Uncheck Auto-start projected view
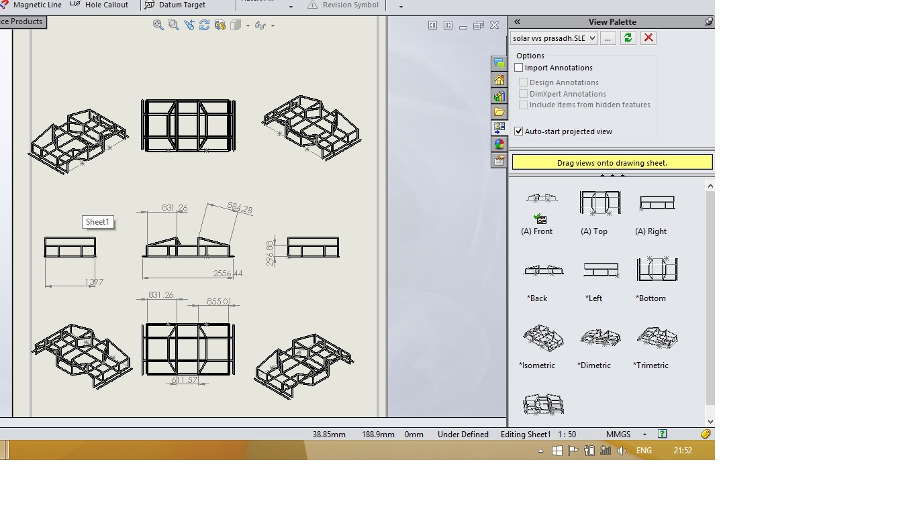Viewport: 917px width, 515px height. [518, 131]
